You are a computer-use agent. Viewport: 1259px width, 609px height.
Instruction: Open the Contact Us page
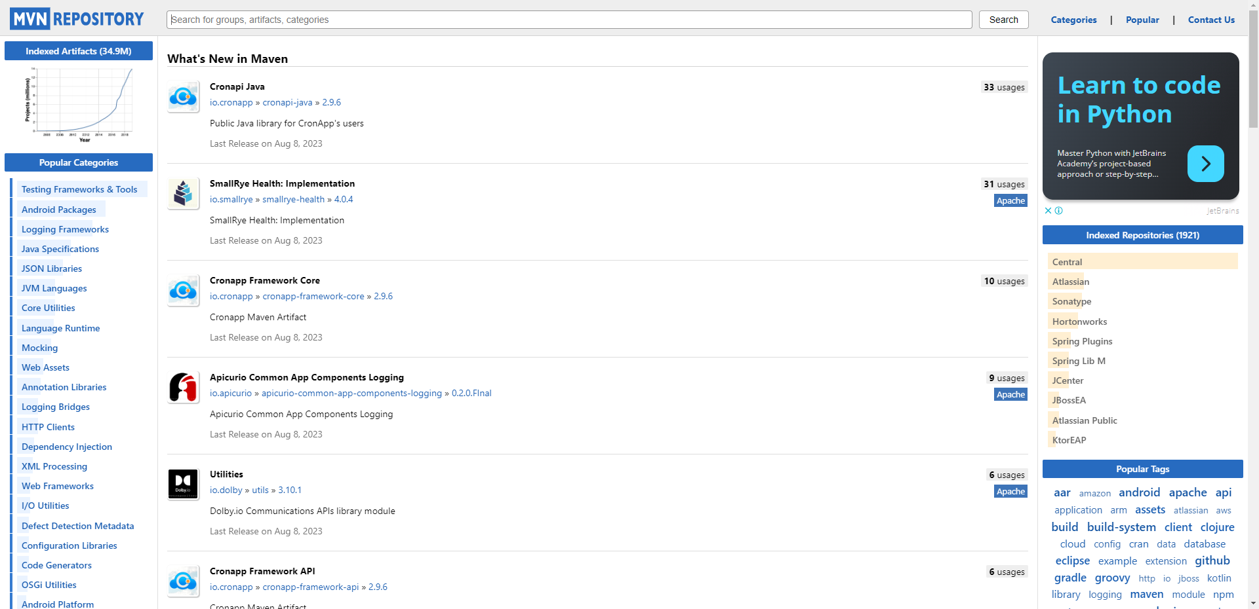point(1210,20)
